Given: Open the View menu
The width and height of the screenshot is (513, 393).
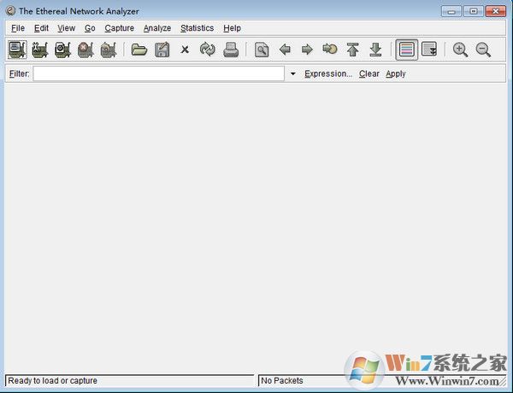Looking at the screenshot, I should (x=67, y=28).
